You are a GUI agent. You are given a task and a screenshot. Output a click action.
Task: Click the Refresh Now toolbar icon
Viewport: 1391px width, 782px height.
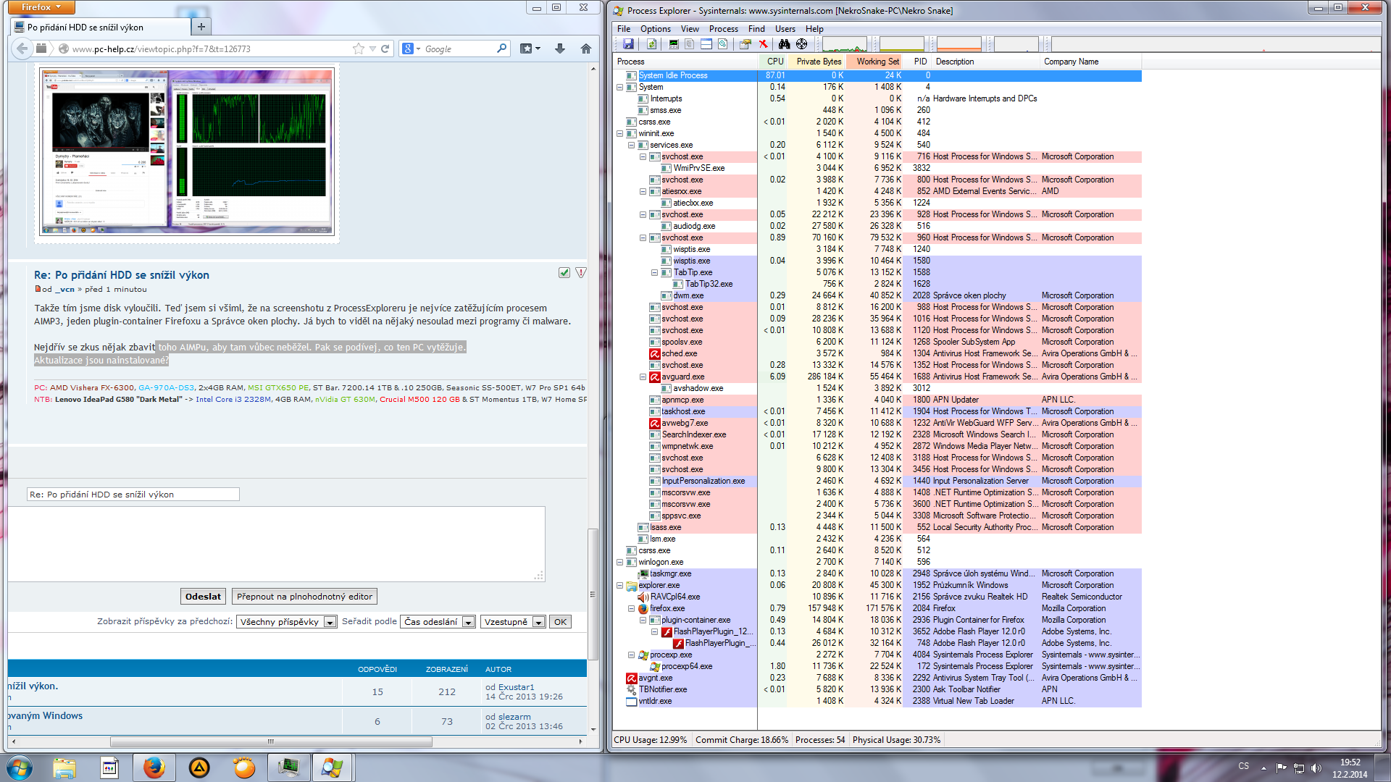[x=652, y=45]
